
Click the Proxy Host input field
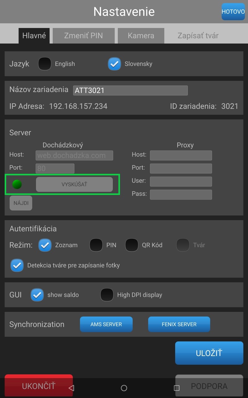[x=181, y=155]
